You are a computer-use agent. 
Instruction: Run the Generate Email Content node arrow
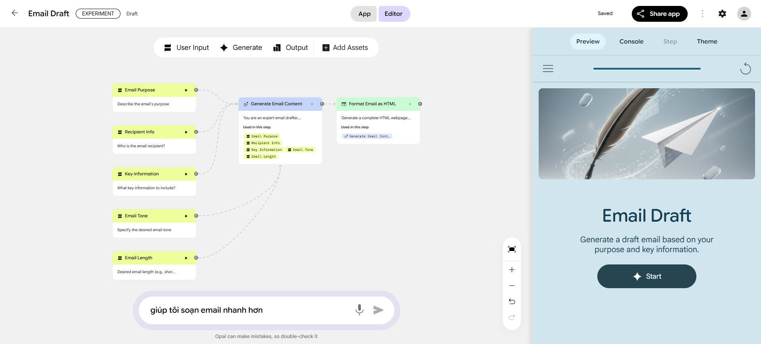[312, 104]
